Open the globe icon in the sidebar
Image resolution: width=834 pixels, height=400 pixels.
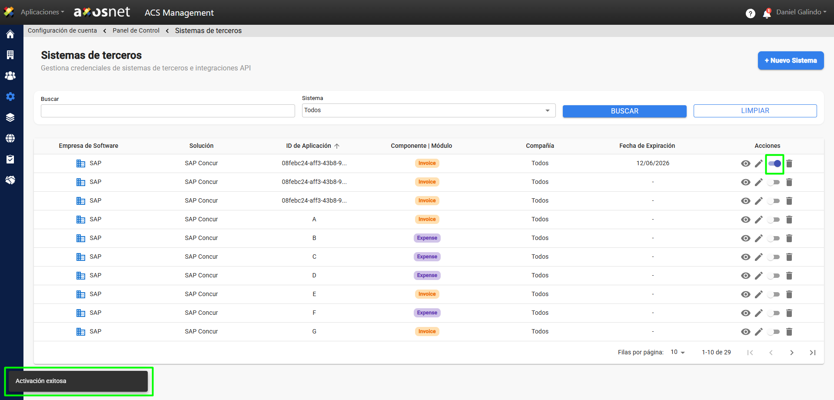click(10, 138)
